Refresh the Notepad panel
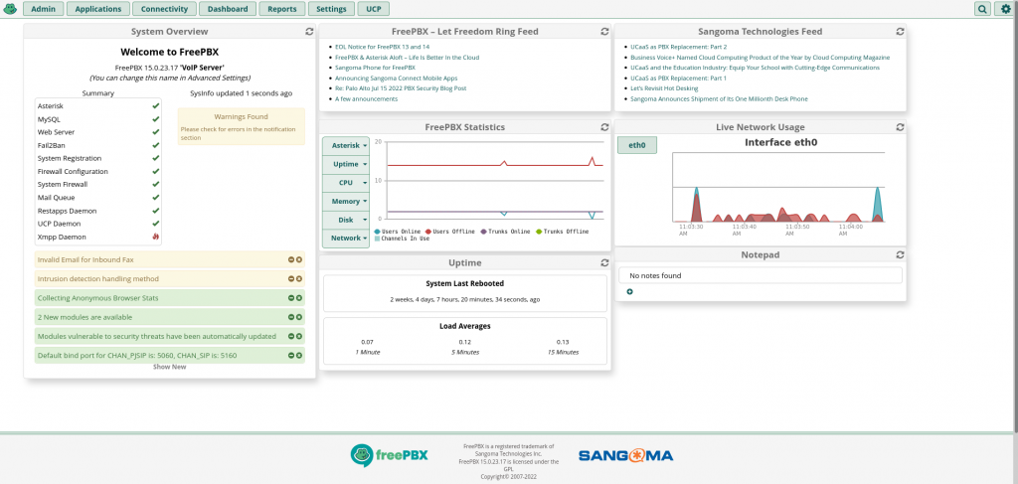Screen dimensions: 1018x484 point(900,255)
